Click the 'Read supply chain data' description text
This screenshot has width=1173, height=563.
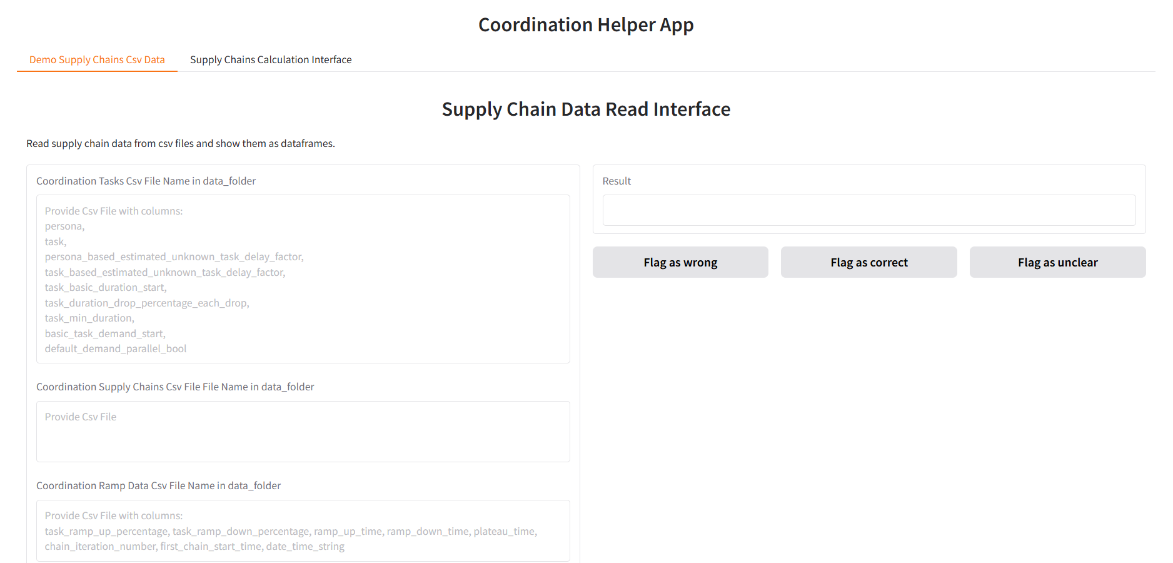181,144
